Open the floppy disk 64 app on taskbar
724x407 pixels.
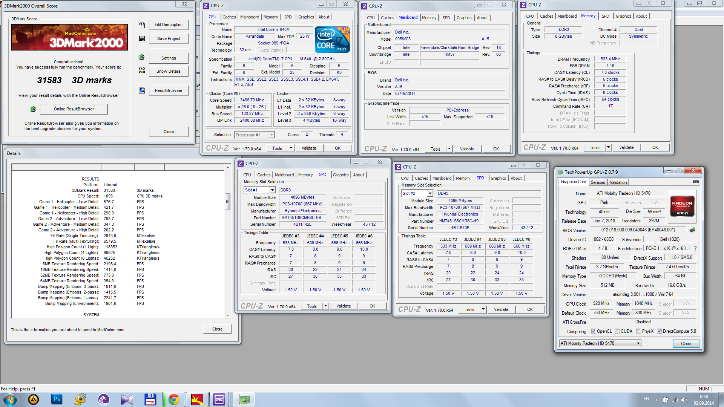pos(150,399)
